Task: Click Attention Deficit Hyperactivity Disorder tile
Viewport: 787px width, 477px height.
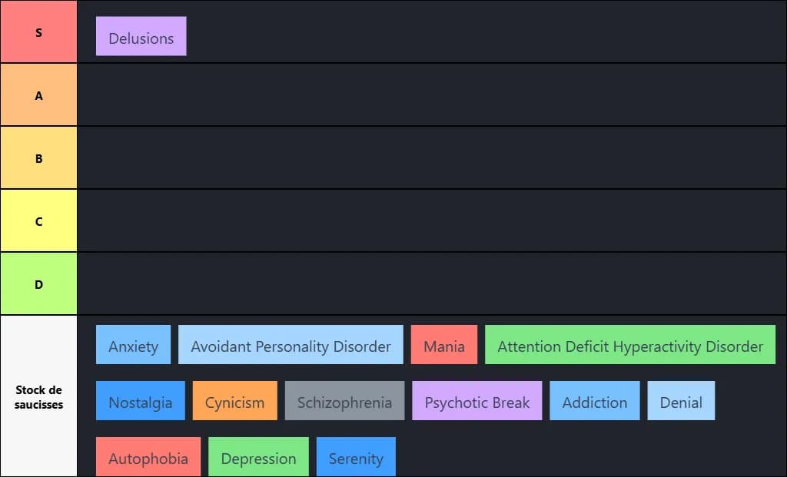Action: point(629,345)
